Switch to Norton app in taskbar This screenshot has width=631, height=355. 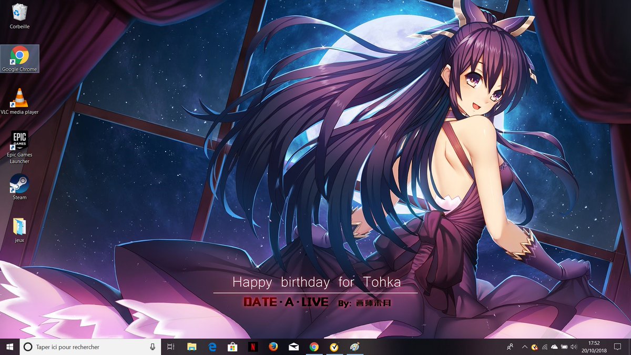(334, 347)
